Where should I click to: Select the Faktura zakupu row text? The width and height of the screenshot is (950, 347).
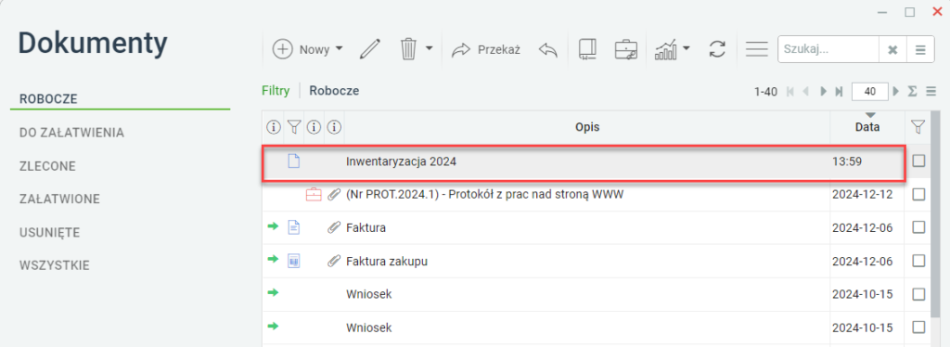pos(387,262)
